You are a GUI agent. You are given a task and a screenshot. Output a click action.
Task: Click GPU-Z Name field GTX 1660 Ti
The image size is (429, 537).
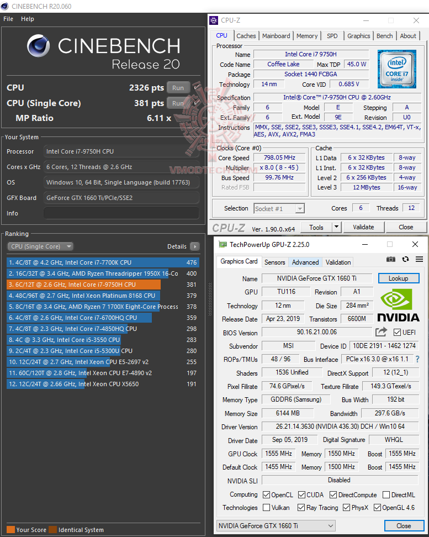click(x=317, y=278)
